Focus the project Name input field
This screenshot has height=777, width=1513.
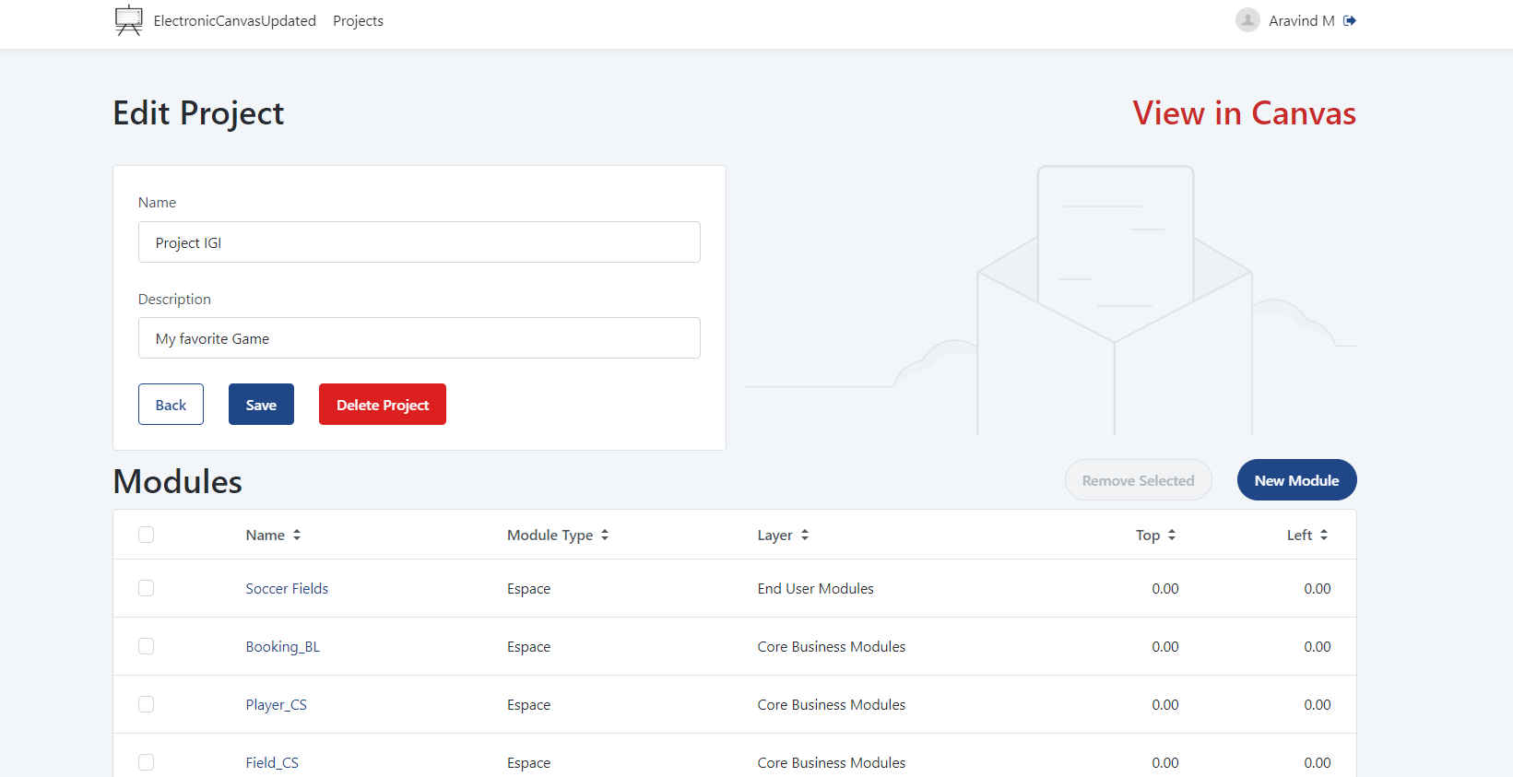[x=419, y=242]
